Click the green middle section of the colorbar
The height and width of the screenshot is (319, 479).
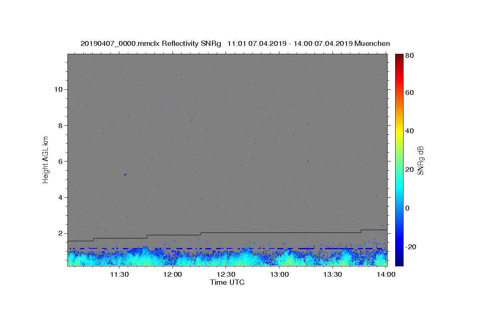coord(399,159)
